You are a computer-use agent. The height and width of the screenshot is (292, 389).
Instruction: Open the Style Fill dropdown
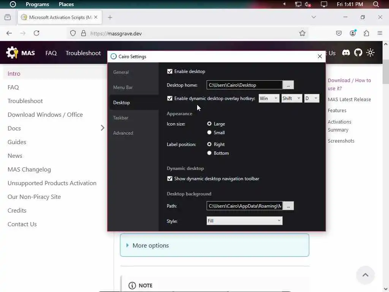tap(244, 221)
